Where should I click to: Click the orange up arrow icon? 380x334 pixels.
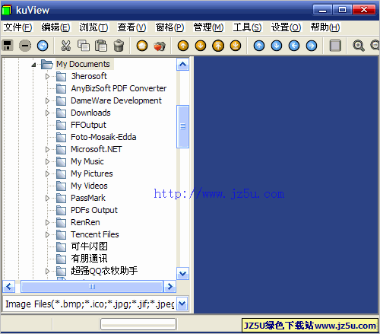183,46
